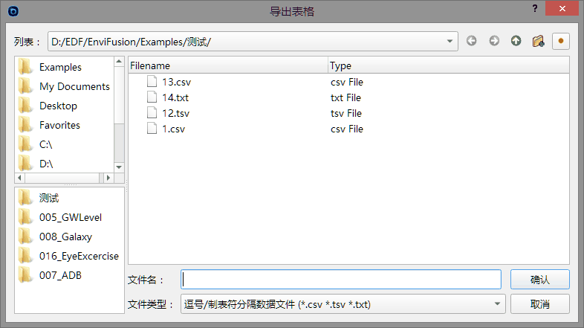Select file 1.csv
The image size is (584, 328).
pyautogui.click(x=173, y=129)
